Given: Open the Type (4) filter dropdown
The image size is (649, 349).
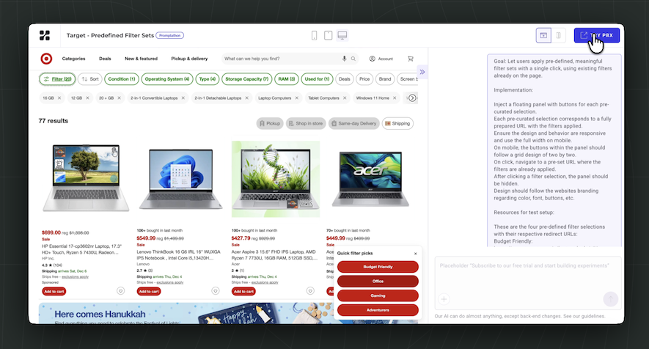Looking at the screenshot, I should point(208,79).
